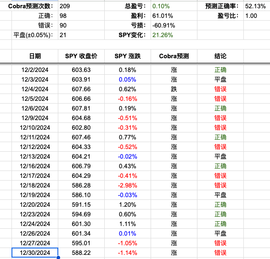Click the 1.20% change cell

(128, 204)
